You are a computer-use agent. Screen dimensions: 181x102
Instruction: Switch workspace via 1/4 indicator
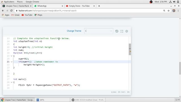[x=177, y=100]
